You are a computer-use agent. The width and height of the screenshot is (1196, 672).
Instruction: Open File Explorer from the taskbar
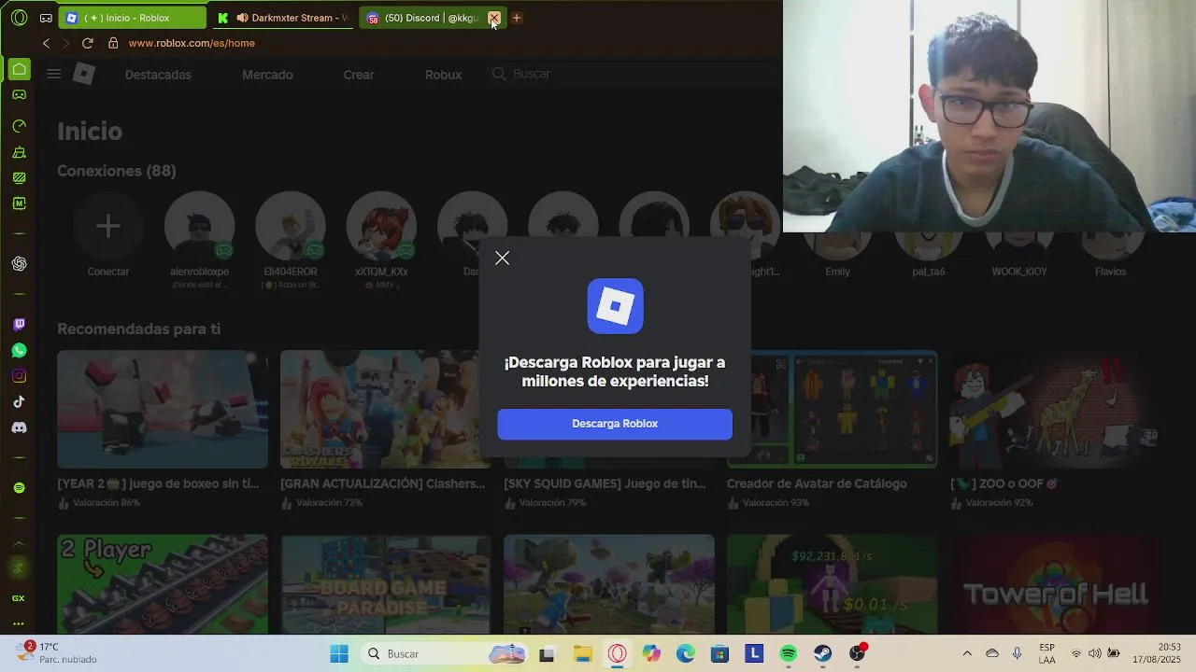pos(582,654)
